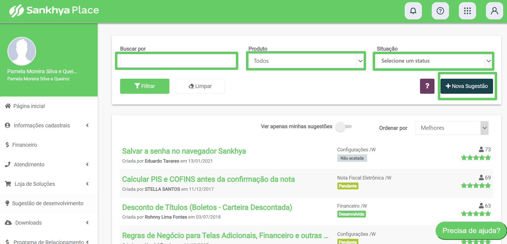Expand Loja de Soluções submenu chevron
Image resolution: width=507 pixels, height=244 pixels.
coord(88,184)
